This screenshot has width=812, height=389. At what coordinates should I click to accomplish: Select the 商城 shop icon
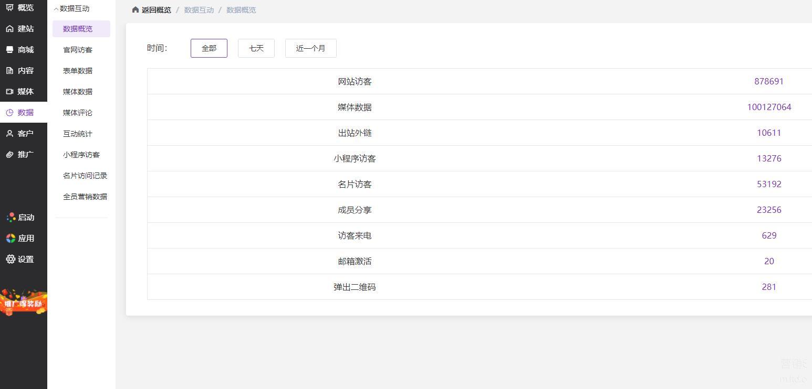point(9,50)
